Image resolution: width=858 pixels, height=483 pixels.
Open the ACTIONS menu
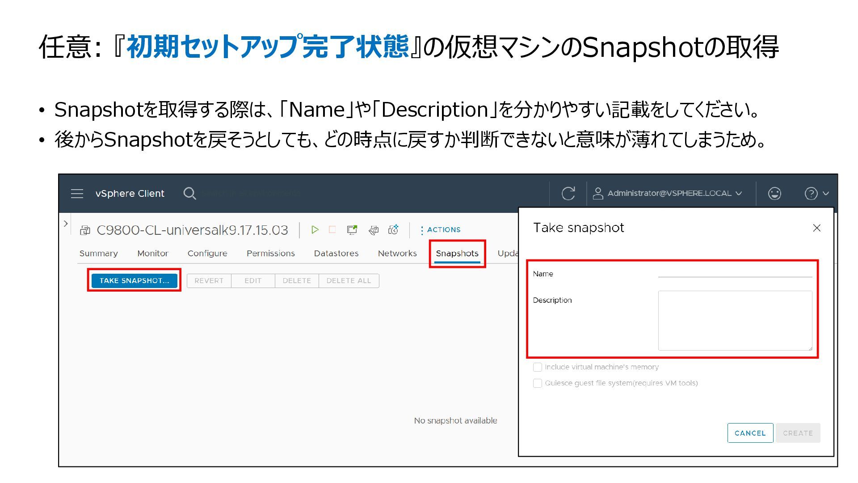440,230
